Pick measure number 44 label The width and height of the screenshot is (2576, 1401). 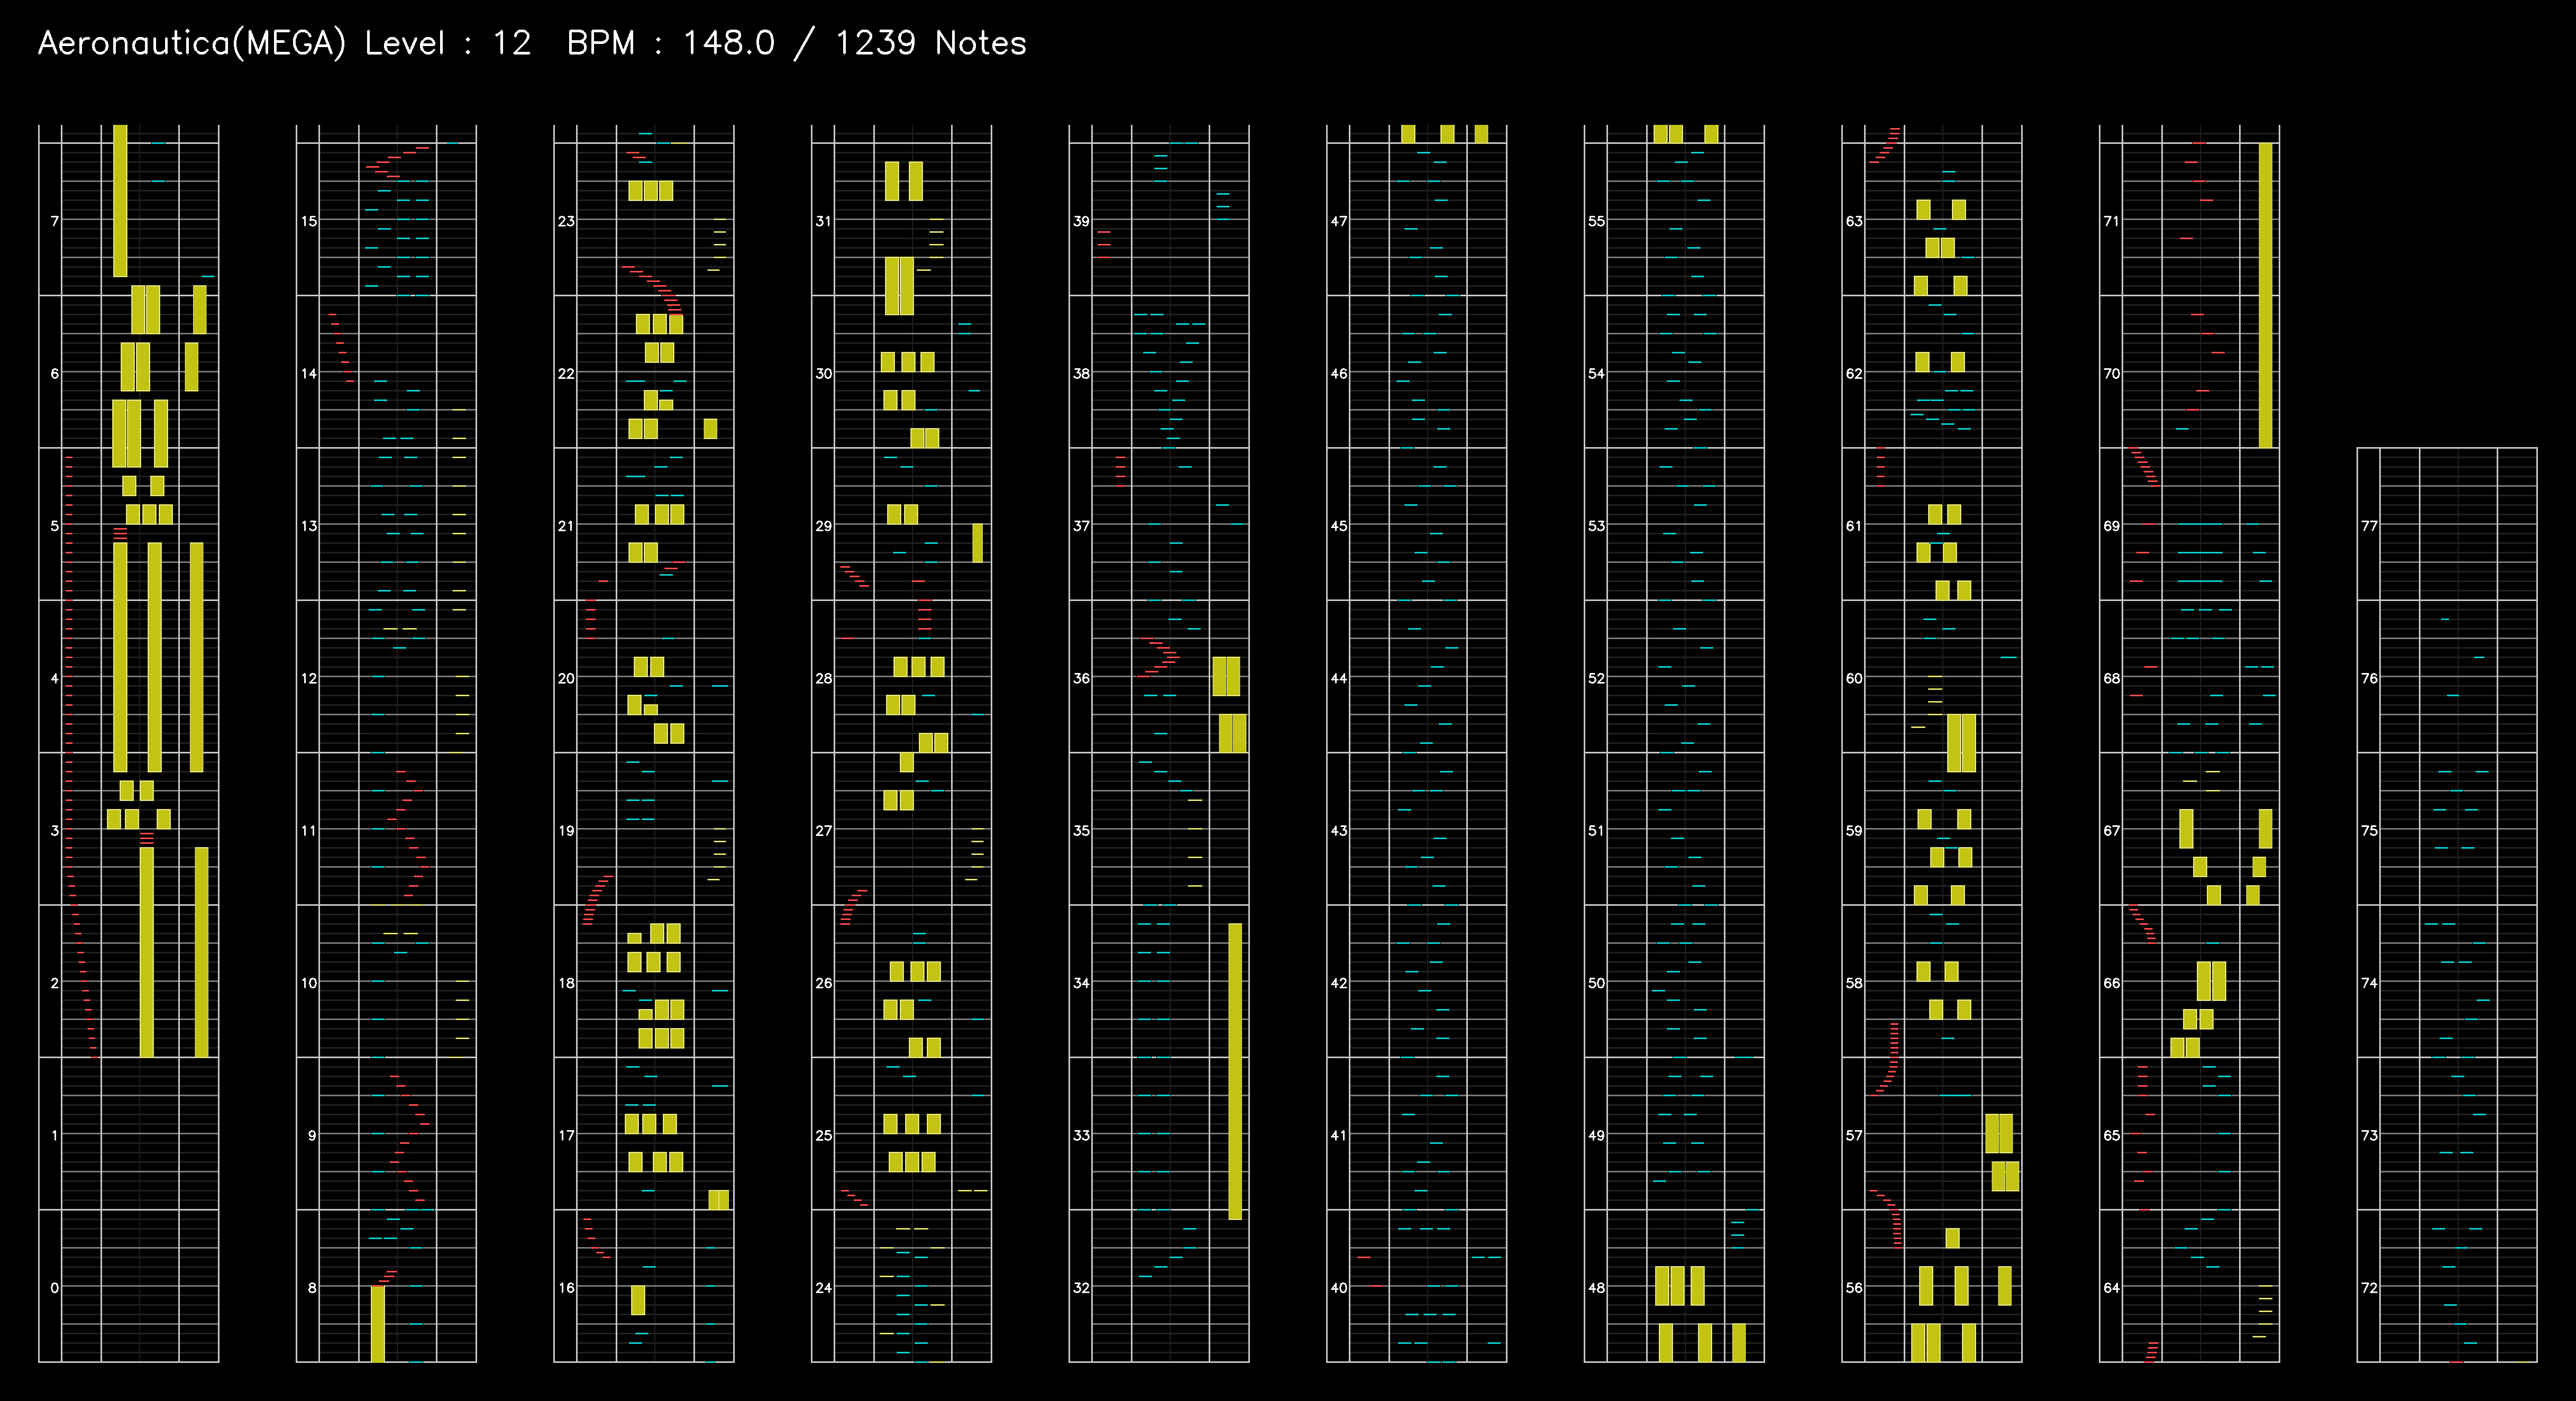pyautogui.click(x=1339, y=678)
